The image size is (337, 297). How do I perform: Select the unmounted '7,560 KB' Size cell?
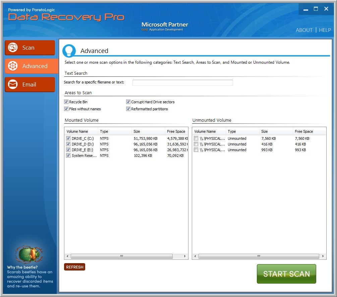[x=269, y=138]
